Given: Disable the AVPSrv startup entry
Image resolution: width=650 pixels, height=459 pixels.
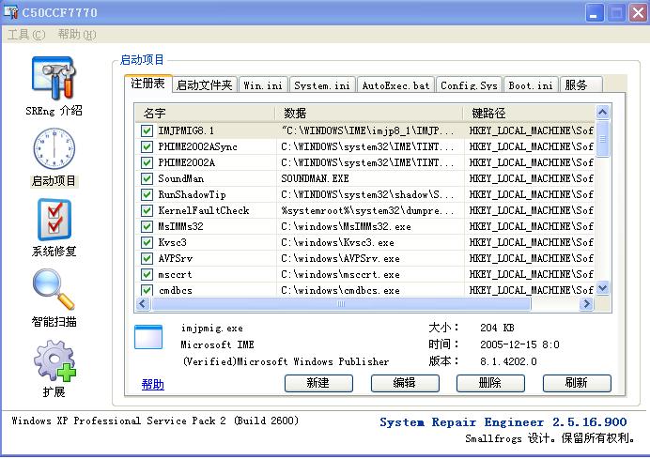Looking at the screenshot, I should coord(147,258).
